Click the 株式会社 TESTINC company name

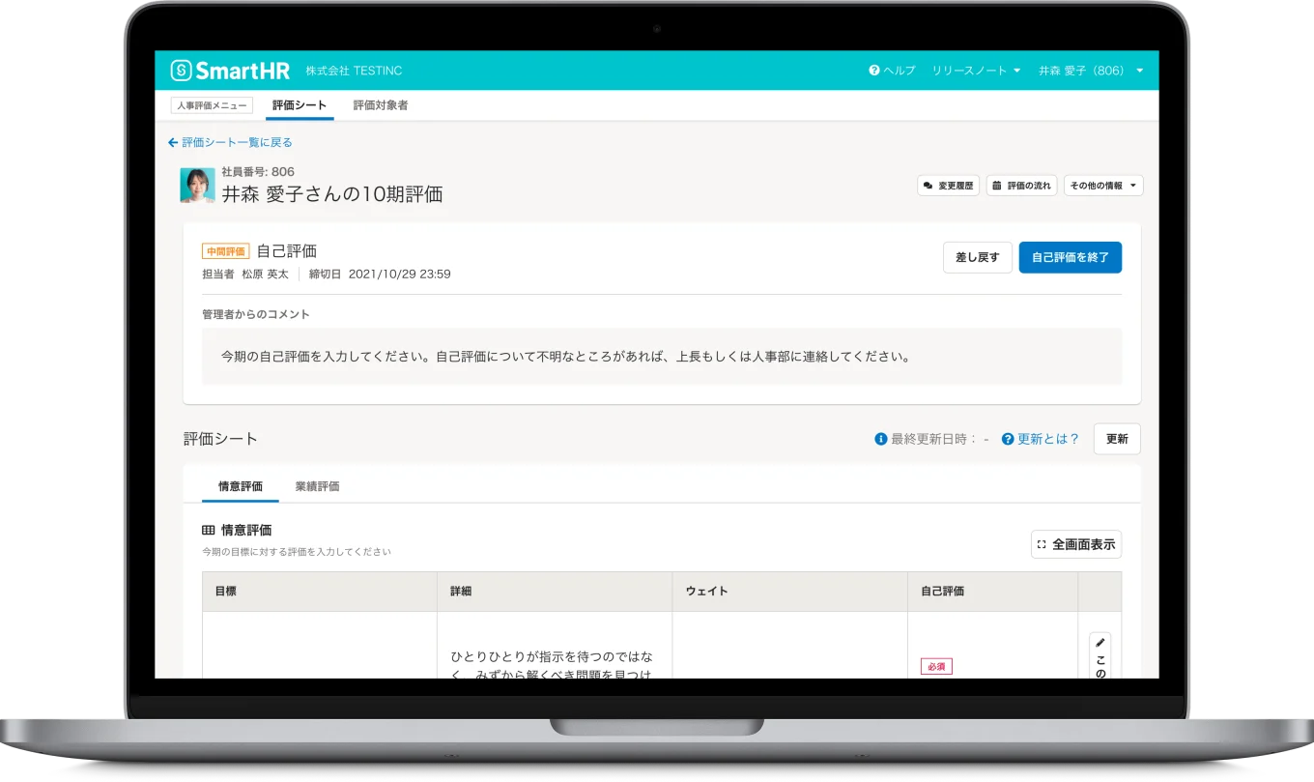354,71
